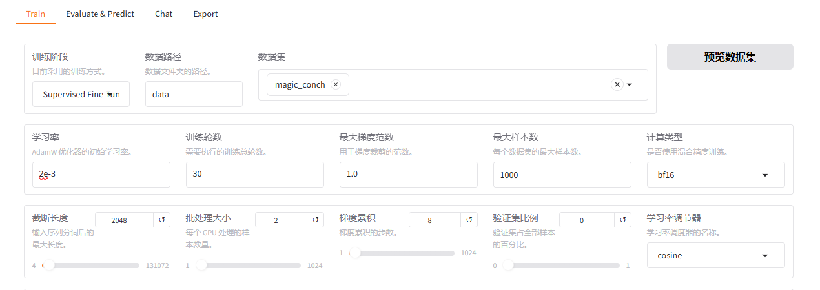Click the 预览数据集 button
Image resolution: width=820 pixels, height=290 pixels.
(730, 57)
